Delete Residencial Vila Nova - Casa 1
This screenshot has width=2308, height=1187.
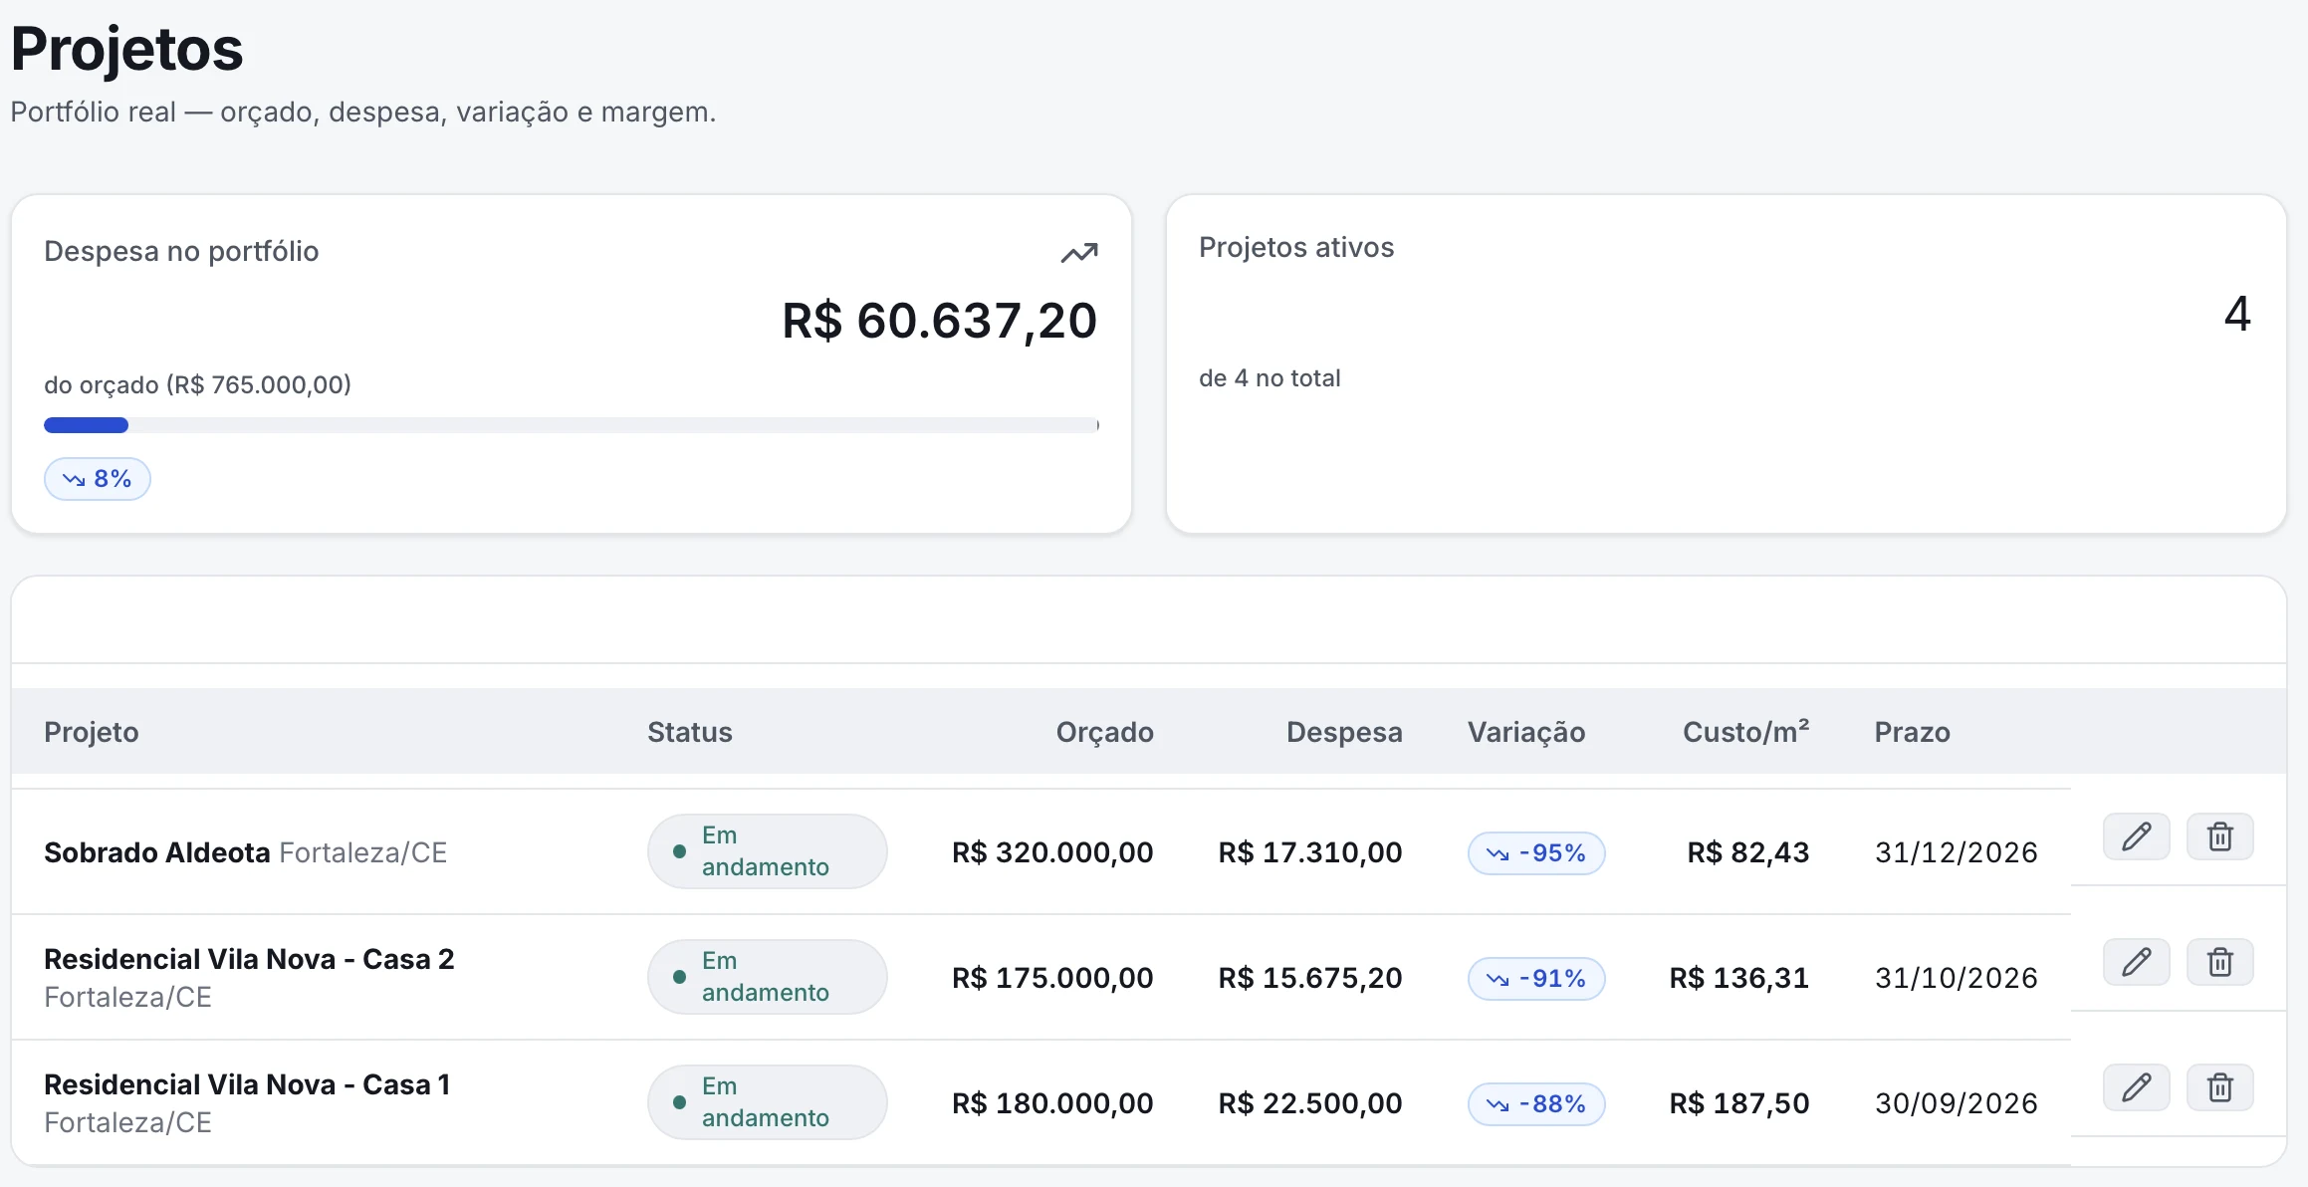pos(2219,1087)
